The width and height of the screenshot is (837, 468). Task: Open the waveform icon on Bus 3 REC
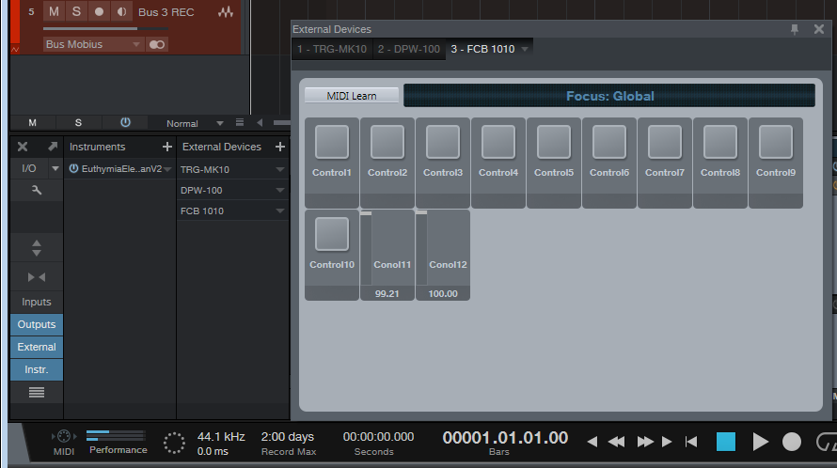[226, 11]
